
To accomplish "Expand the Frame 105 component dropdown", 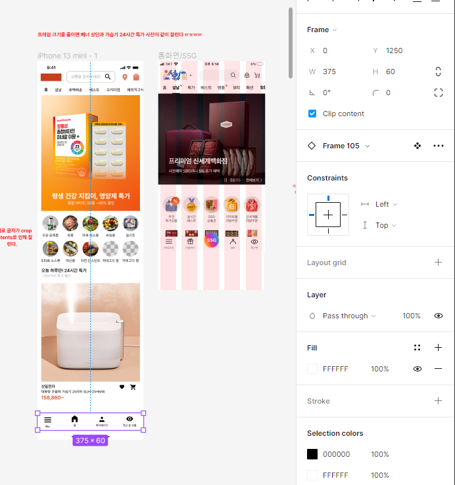I will pyautogui.click(x=368, y=146).
